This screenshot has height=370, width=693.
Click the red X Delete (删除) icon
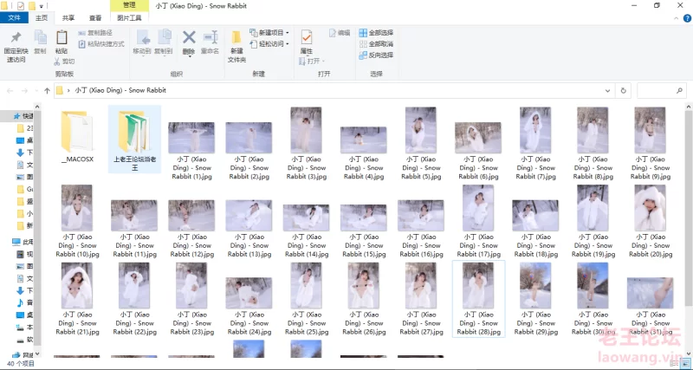click(x=189, y=37)
